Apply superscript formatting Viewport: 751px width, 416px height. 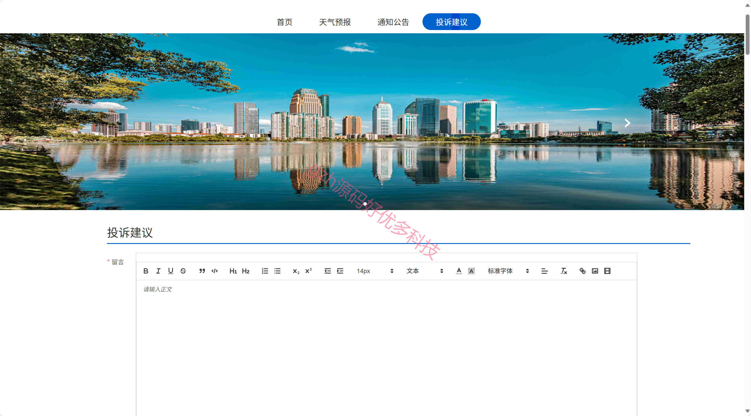[309, 271]
